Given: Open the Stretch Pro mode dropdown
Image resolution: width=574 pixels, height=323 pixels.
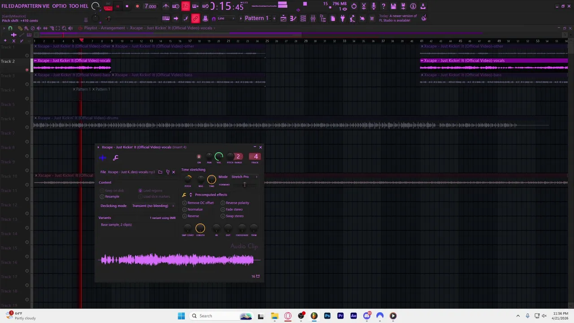Looking at the screenshot, I should (x=244, y=177).
